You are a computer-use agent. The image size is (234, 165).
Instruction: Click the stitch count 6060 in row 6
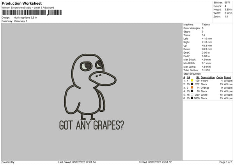tap(197, 98)
